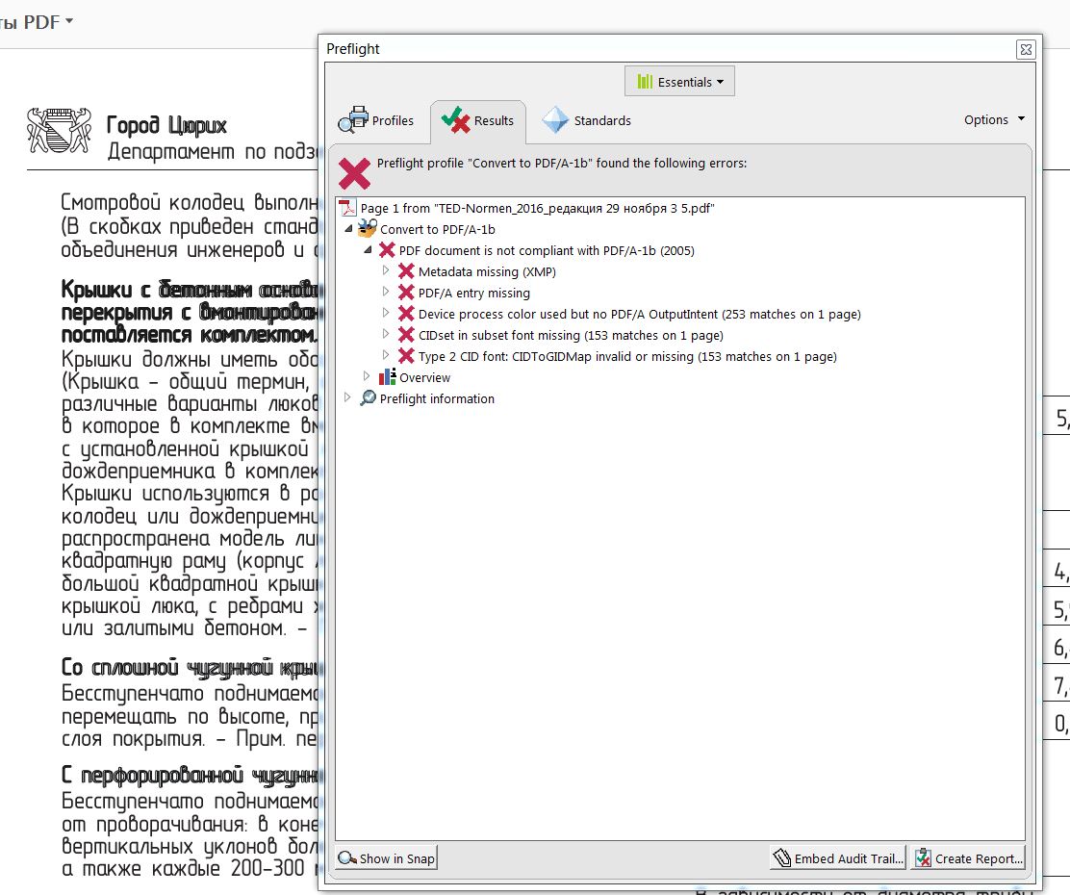The height and width of the screenshot is (895, 1070).
Task: Click the Create Report button
Action: (968, 858)
